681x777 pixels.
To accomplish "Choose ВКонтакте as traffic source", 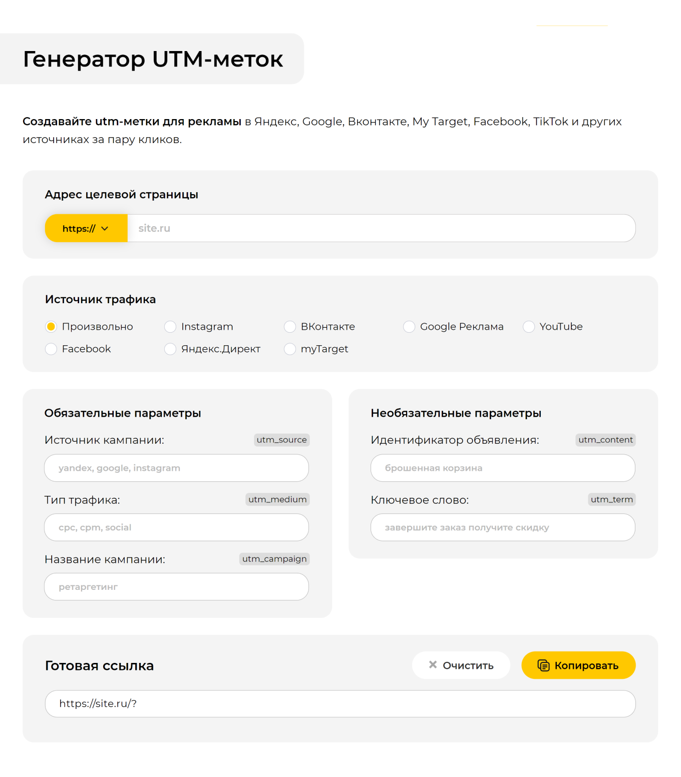I will click(x=290, y=327).
